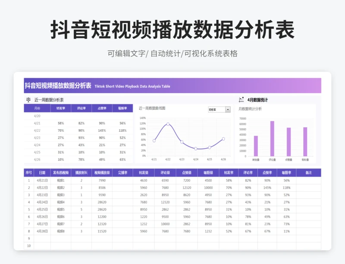Viewport: 345px width, 264px height.
Task: Select the 视频1 cell
Action: coord(61,180)
